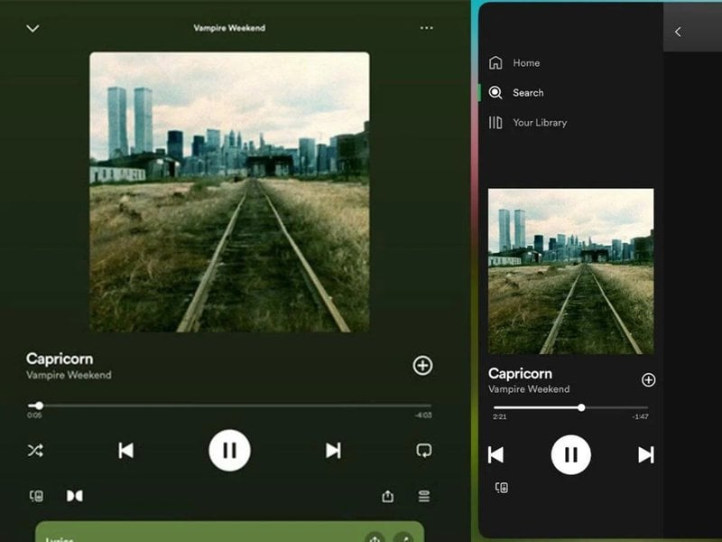
Task: Go back to the previous track
Action: [x=126, y=449]
